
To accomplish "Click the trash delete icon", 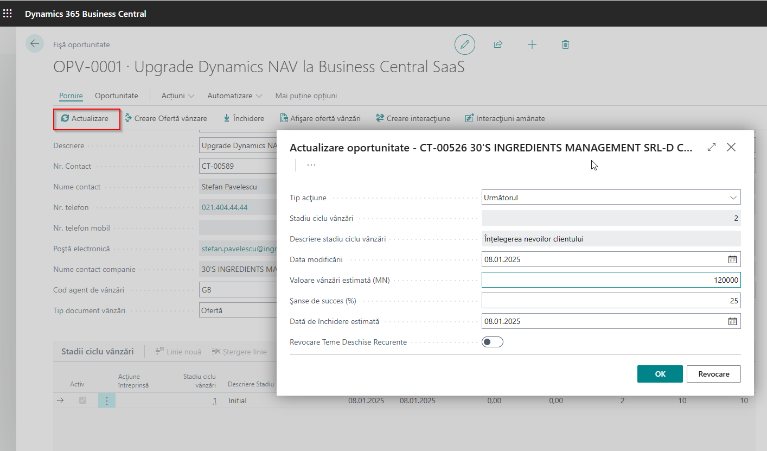I will tap(565, 45).
